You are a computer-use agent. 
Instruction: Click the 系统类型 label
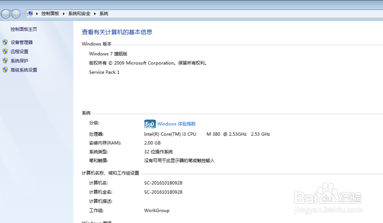click(98, 152)
